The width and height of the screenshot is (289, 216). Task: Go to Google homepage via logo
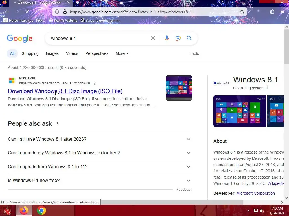(20, 39)
